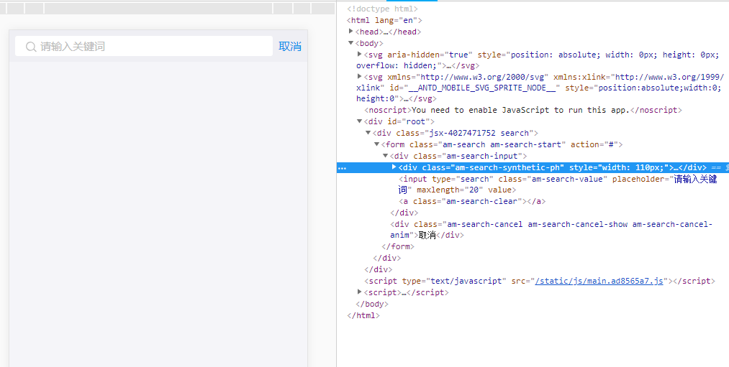729x367 pixels.
Task: Collapse the body element node
Action: tap(351, 43)
